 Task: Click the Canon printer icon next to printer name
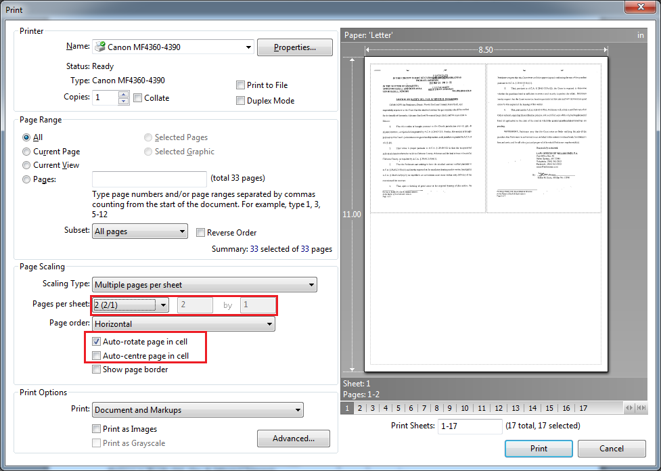point(101,46)
